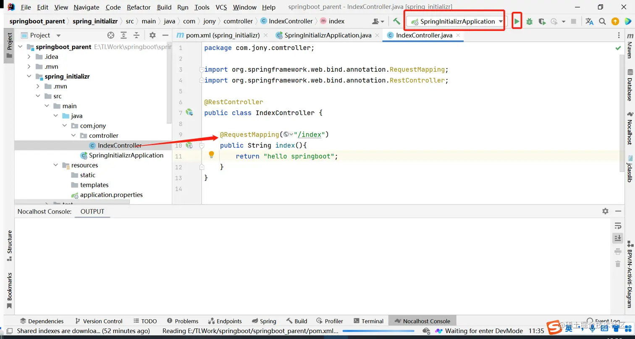Viewport: 635px width, 339px height.
Task: Select opened file locate target icon
Action: coord(110,35)
